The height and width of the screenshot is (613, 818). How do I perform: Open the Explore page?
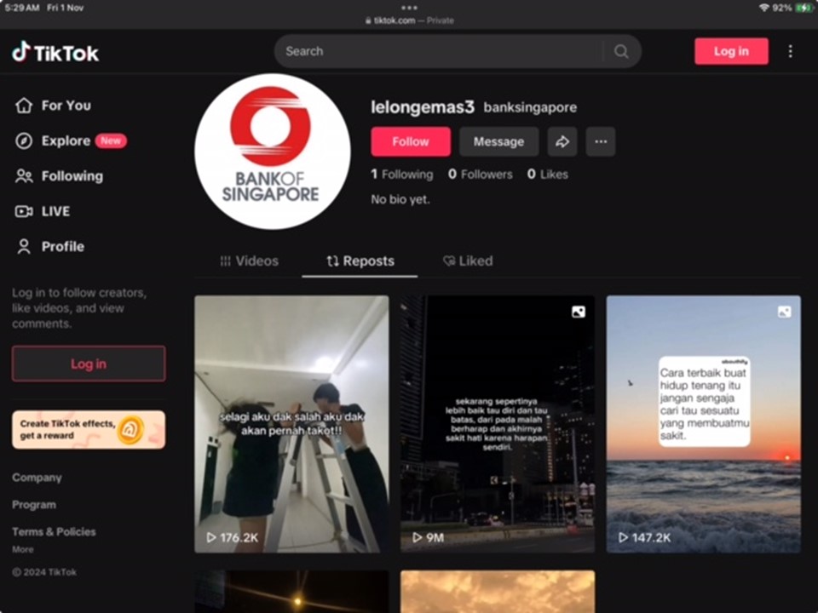[71, 140]
